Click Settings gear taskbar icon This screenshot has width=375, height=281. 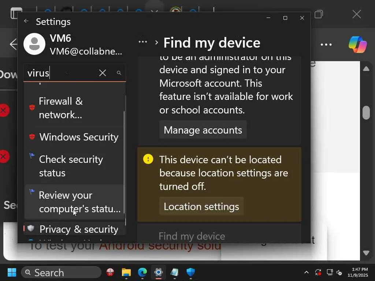[x=158, y=272]
